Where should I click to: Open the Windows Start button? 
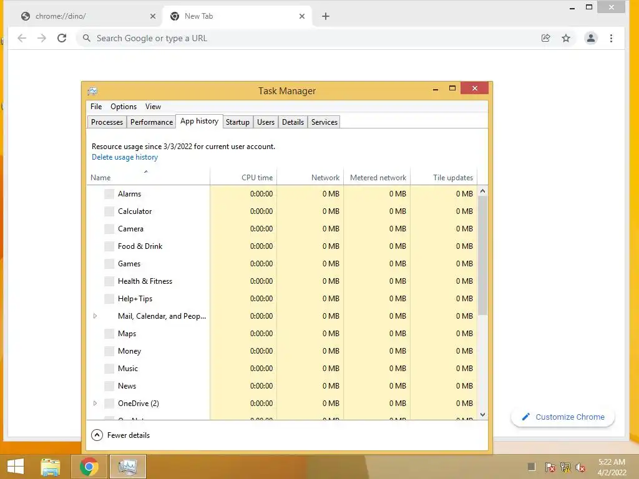point(16,467)
